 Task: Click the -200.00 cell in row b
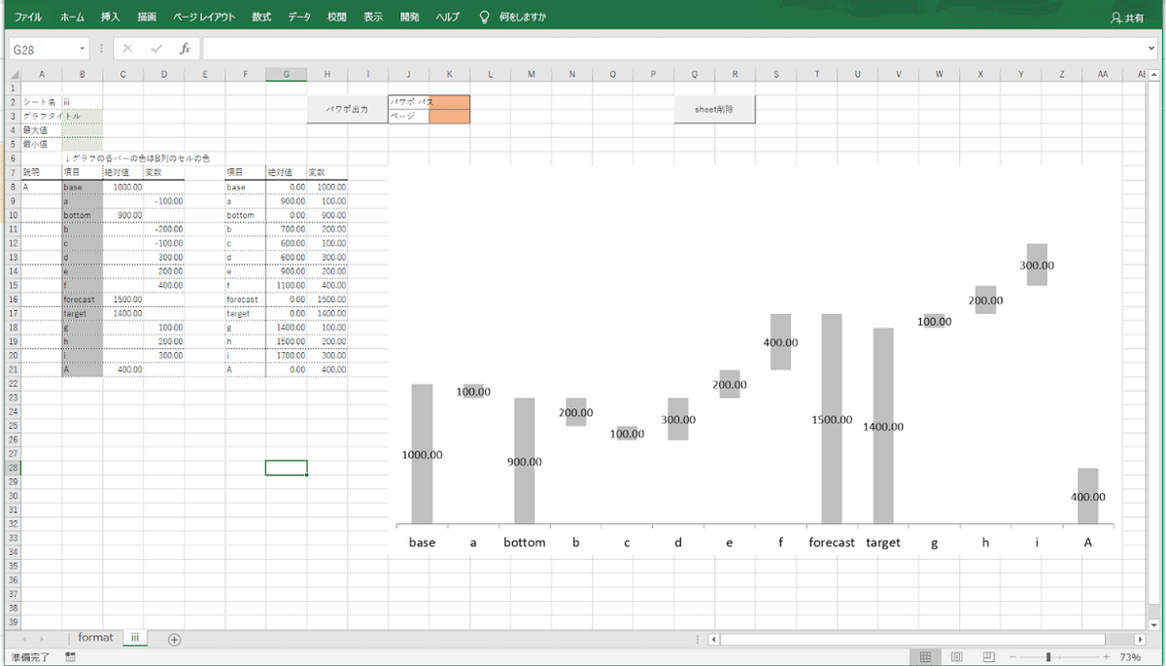coord(163,229)
